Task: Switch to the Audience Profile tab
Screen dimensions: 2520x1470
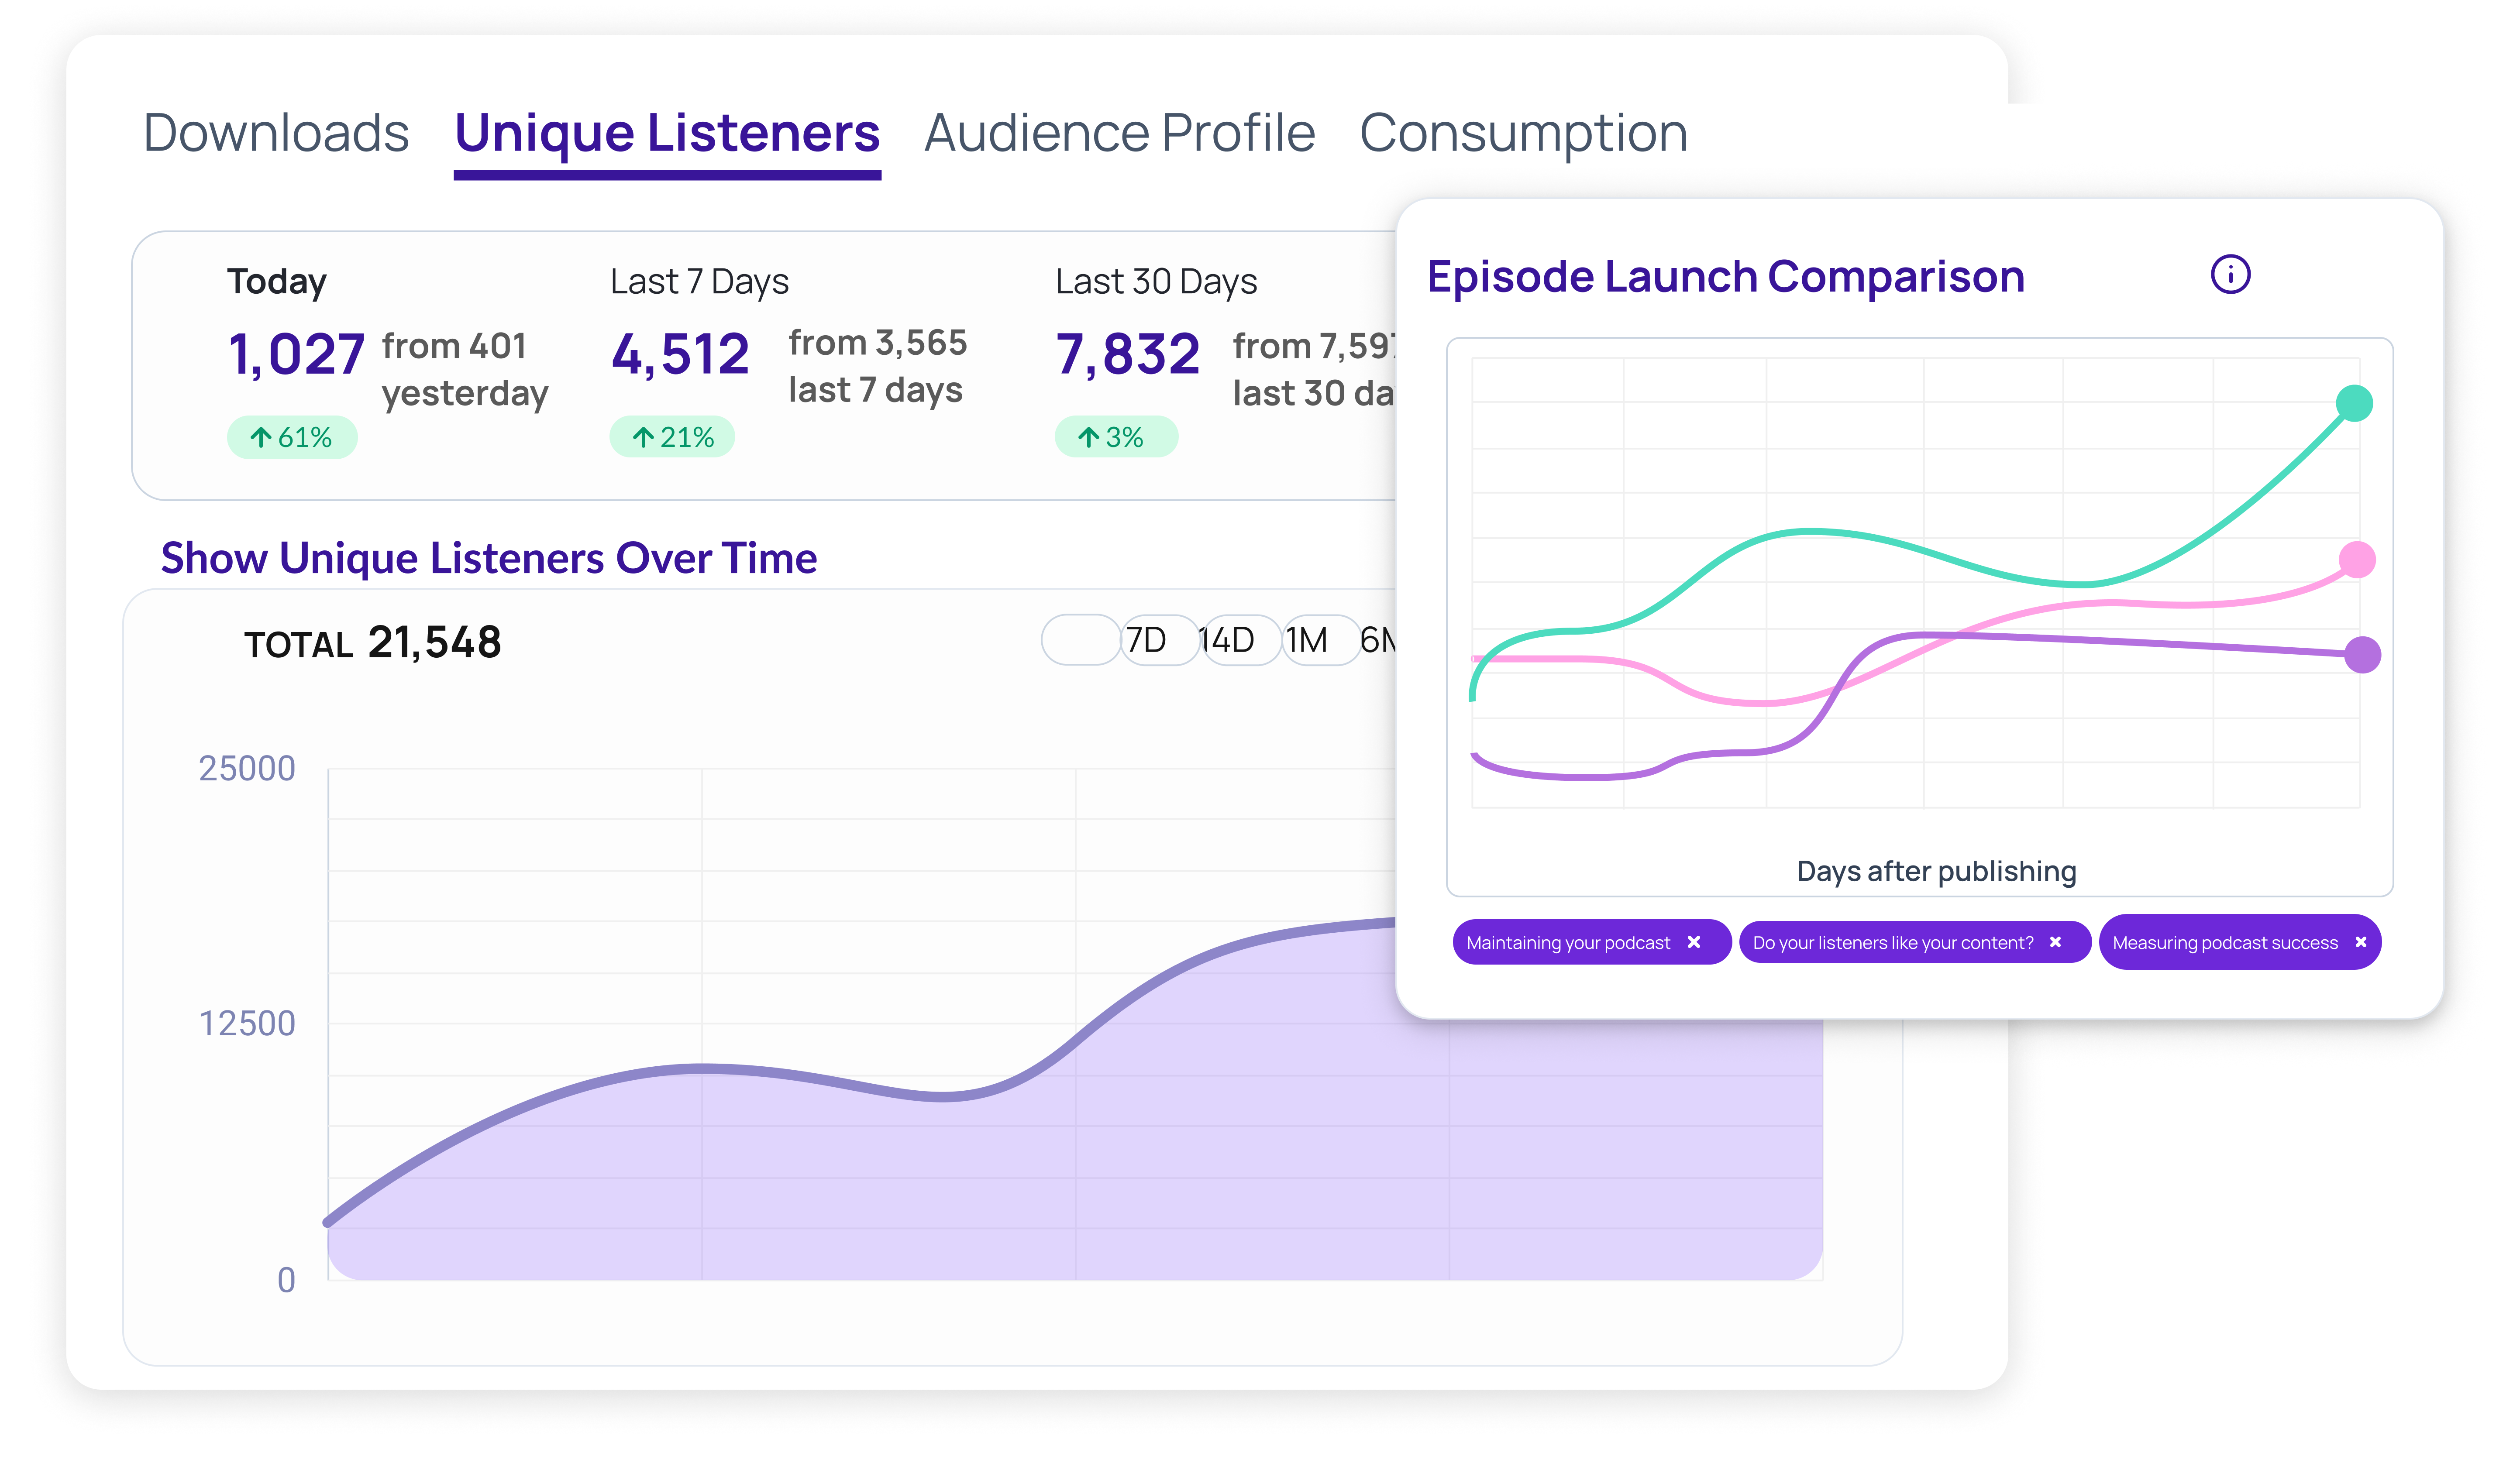Action: (1119, 133)
